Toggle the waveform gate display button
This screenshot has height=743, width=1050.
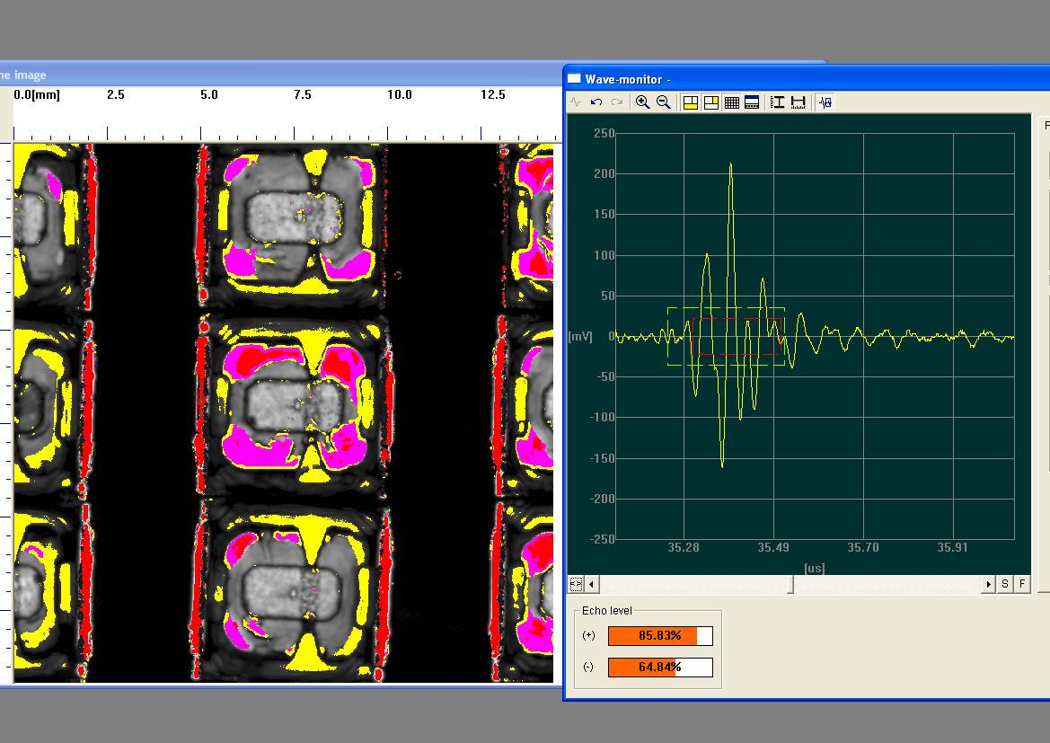click(x=826, y=102)
